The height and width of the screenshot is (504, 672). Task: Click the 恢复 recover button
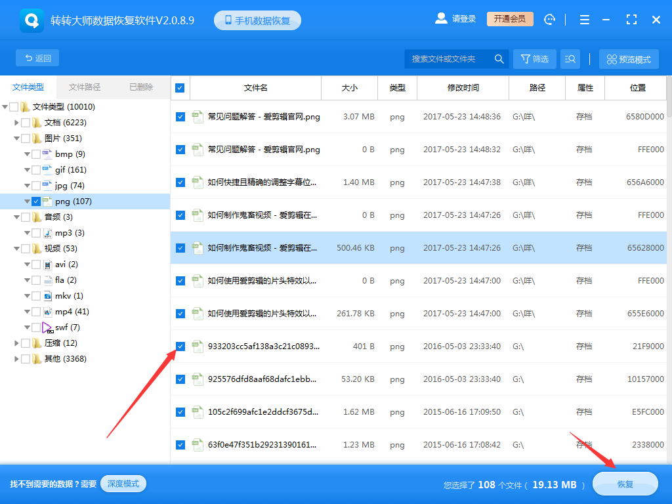pyautogui.click(x=625, y=484)
